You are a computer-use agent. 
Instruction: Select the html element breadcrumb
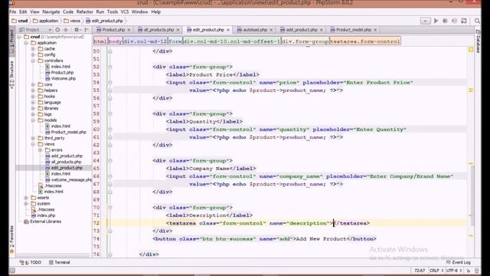click(100, 41)
